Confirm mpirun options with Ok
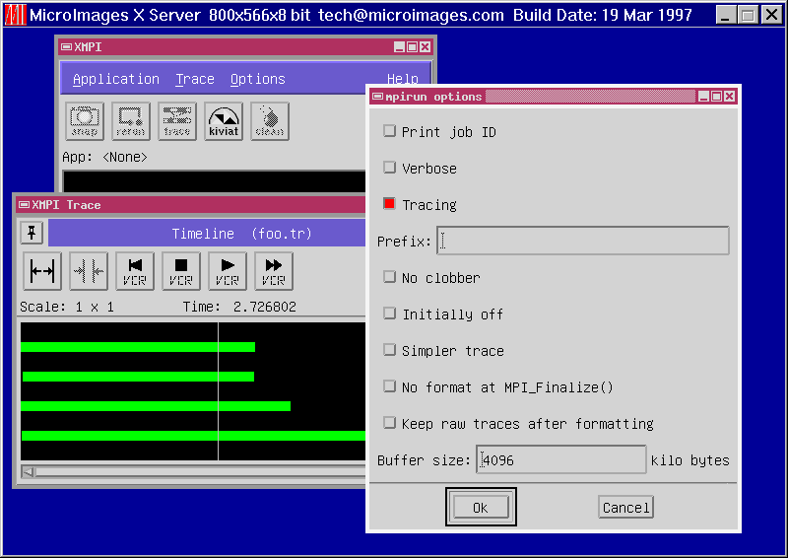This screenshot has width=788, height=558. (481, 507)
